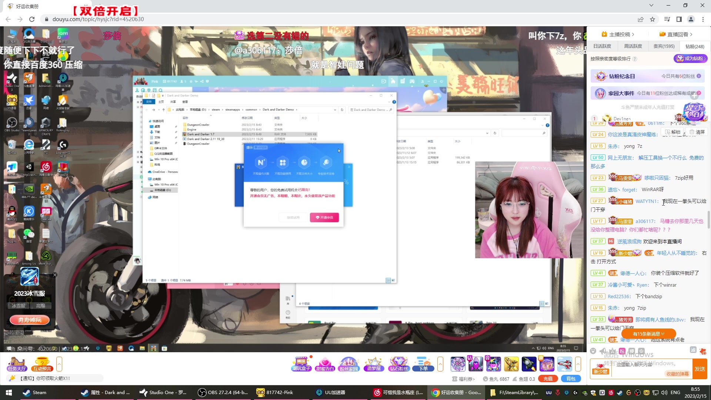The height and width of the screenshot is (400, 711).
Task: Click the 成为钻粉 purple link
Action: coord(691,59)
